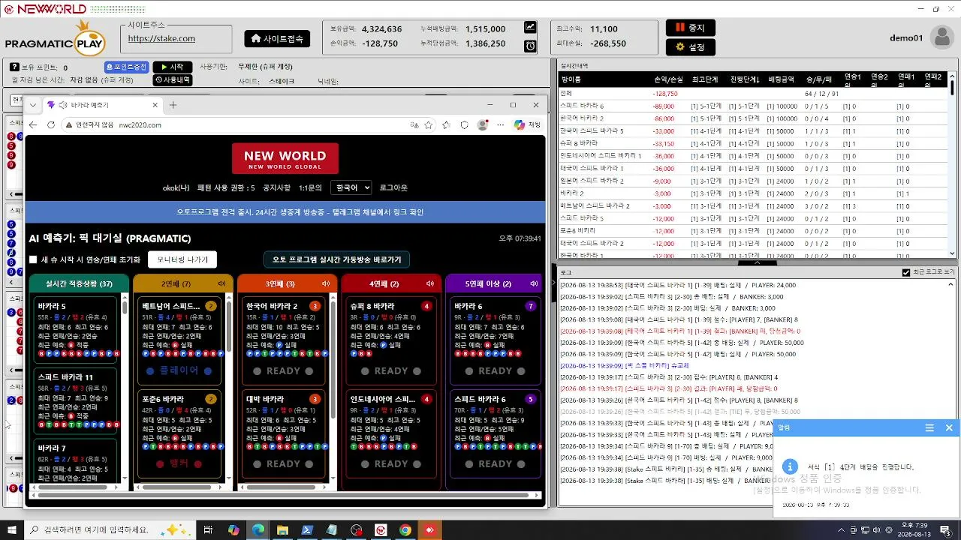The image size is (961, 540).
Task: Close the 알림 notification popup
Action: point(949,427)
